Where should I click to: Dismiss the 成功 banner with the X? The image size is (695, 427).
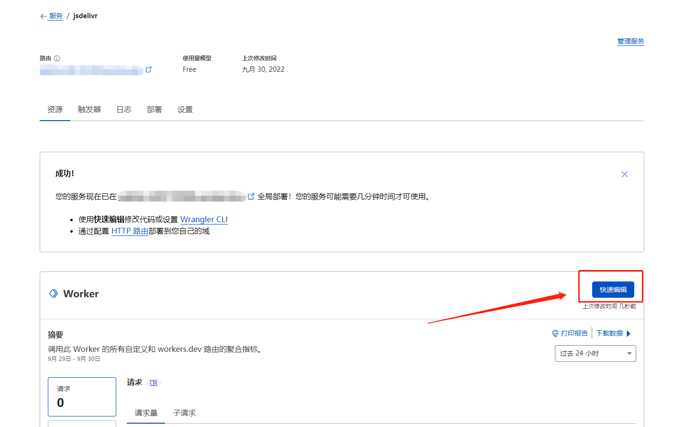coord(624,174)
